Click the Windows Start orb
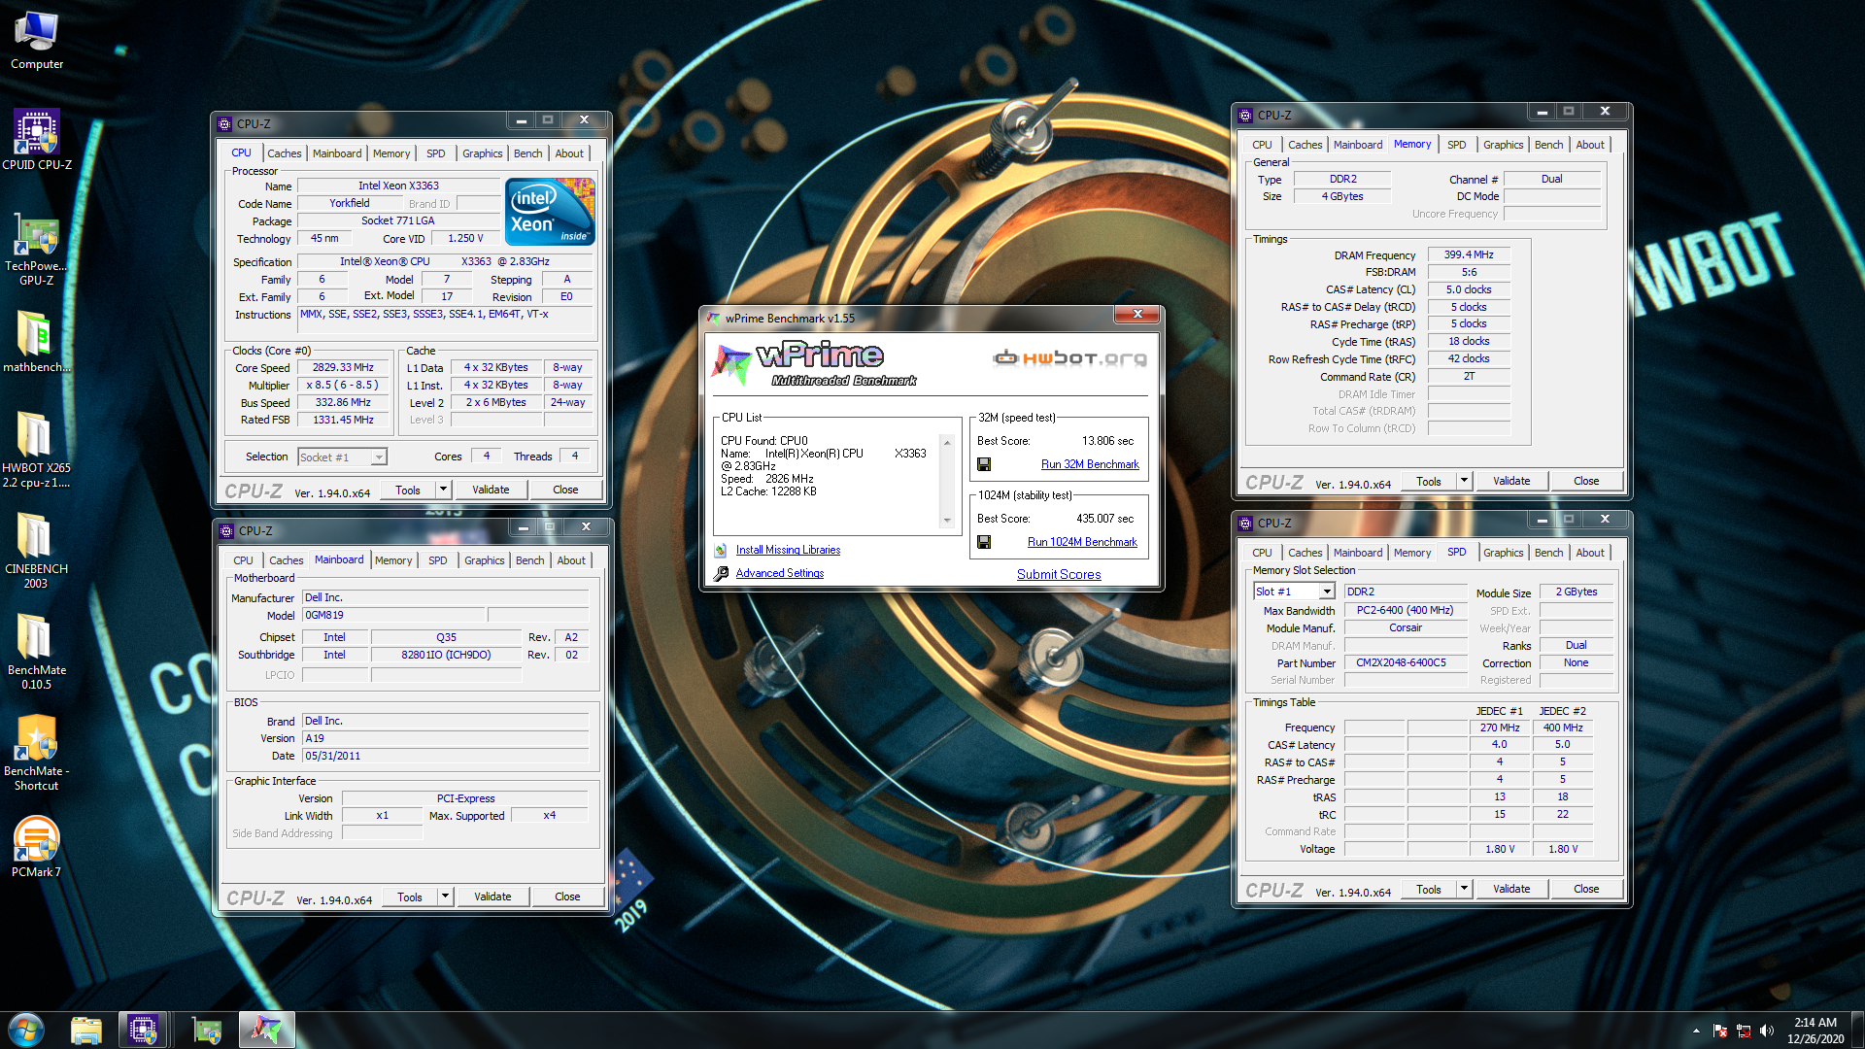1865x1049 pixels. 26,1030
